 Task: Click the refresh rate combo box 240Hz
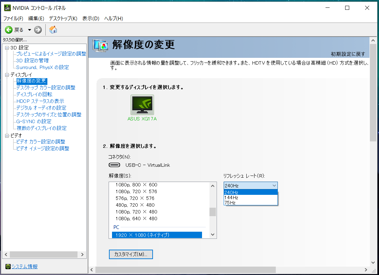251,186
